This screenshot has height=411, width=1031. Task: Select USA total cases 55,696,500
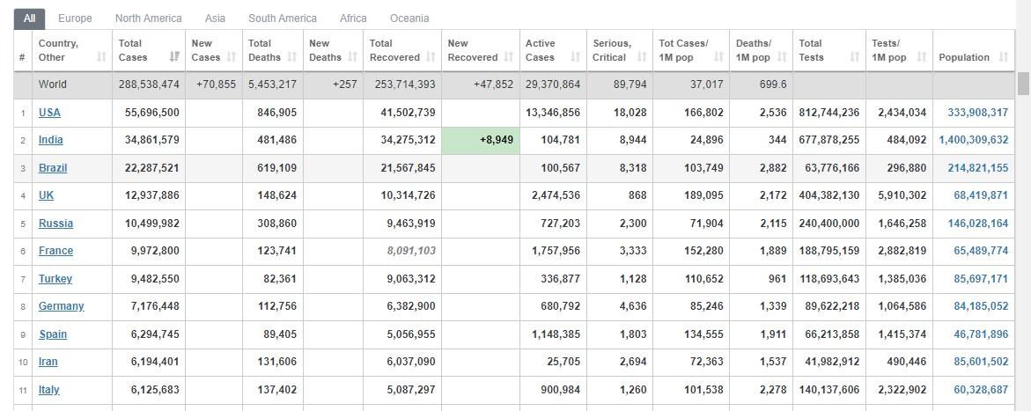tap(152, 113)
